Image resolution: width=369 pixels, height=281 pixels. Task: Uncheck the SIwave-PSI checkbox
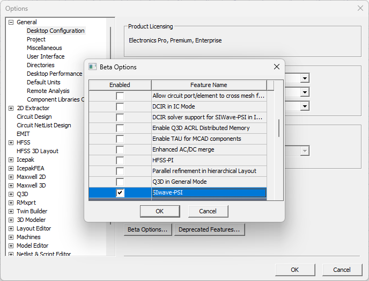coord(120,192)
